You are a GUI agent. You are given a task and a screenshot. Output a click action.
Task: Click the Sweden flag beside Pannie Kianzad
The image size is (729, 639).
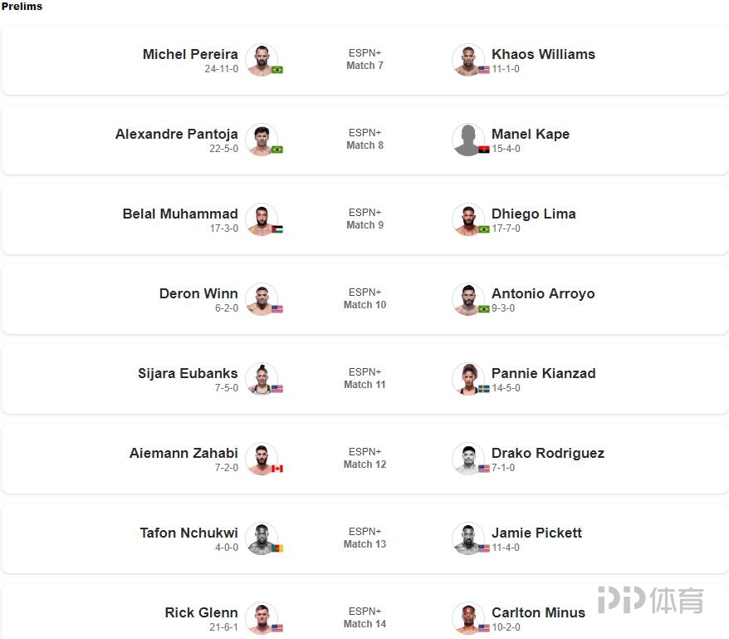pyautogui.click(x=483, y=389)
